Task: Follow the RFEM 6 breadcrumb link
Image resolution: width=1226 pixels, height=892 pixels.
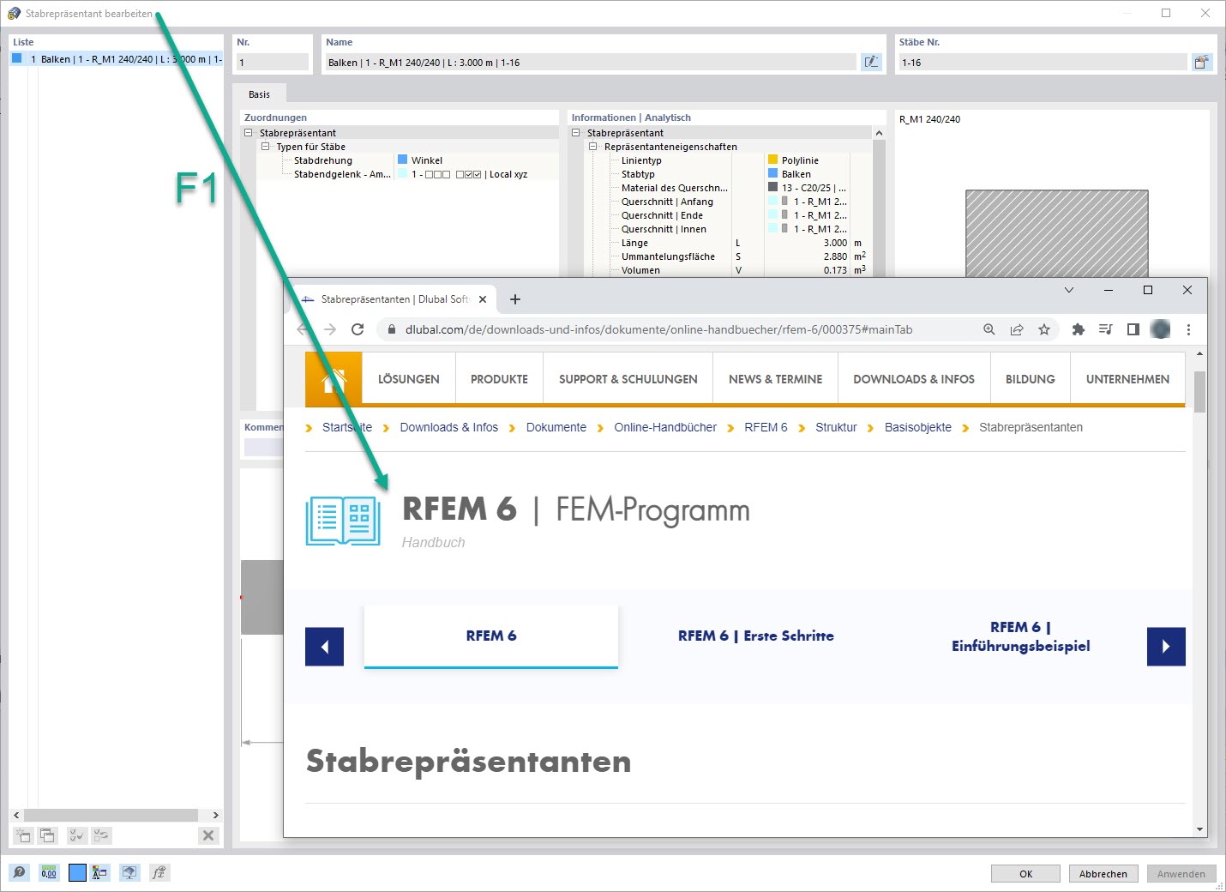Action: [766, 427]
